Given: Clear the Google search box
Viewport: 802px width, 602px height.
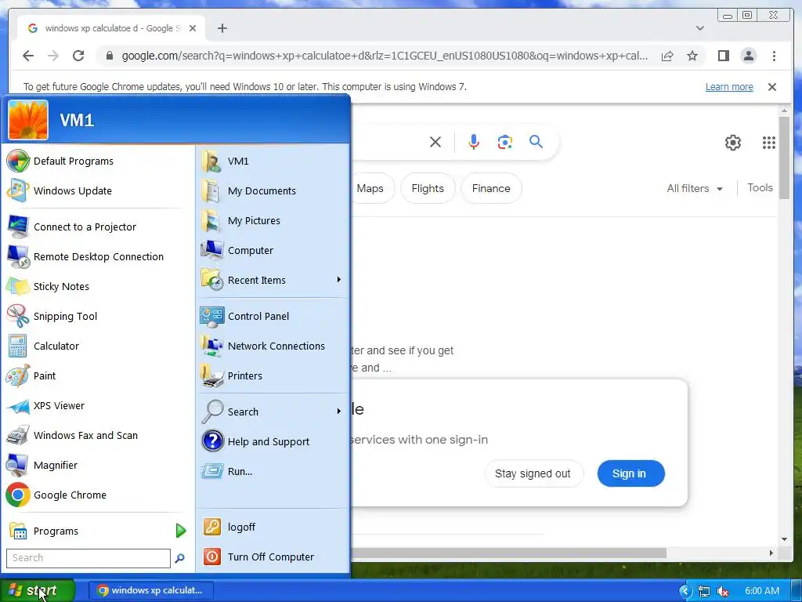Looking at the screenshot, I should coord(435,142).
